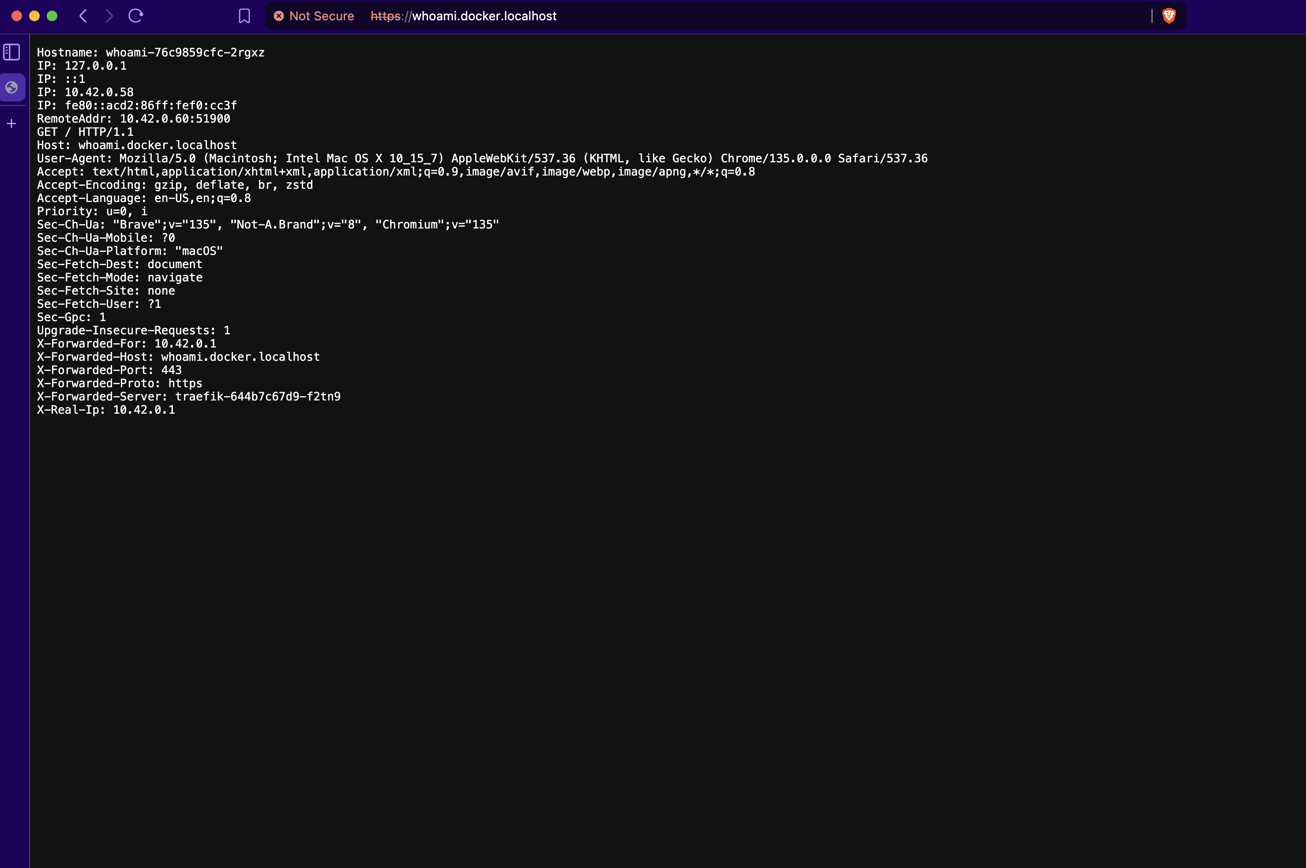This screenshot has width=1306, height=868.
Task: Close the browser window with red button
Action: coord(17,16)
